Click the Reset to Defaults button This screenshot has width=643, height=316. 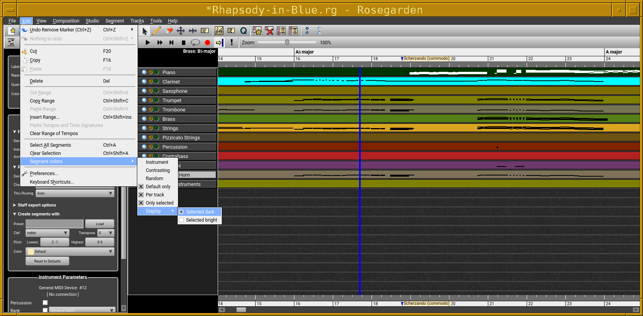click(47, 261)
